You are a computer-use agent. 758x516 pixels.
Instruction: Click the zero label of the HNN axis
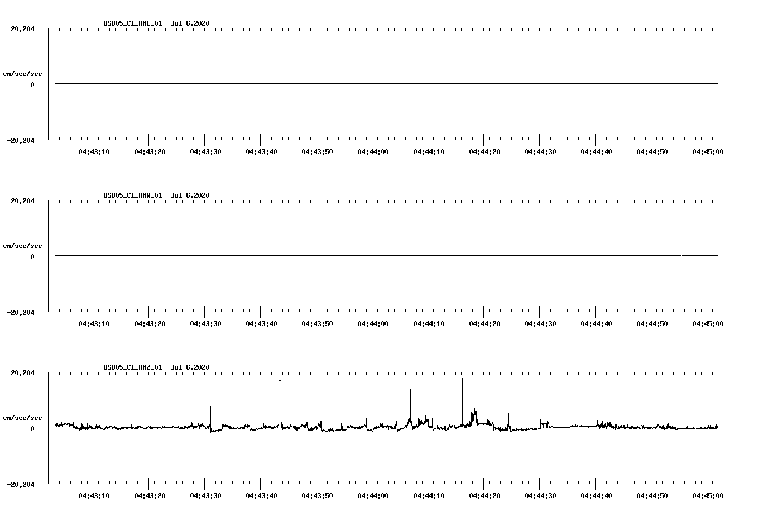[32, 257]
